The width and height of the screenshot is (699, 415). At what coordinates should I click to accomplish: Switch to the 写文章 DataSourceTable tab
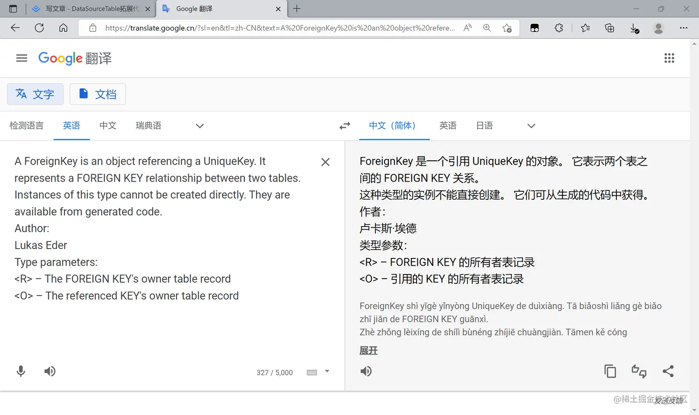(x=92, y=9)
